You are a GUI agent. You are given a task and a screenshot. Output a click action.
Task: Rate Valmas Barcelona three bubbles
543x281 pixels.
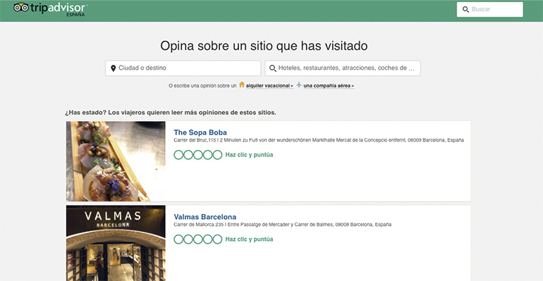(x=197, y=239)
